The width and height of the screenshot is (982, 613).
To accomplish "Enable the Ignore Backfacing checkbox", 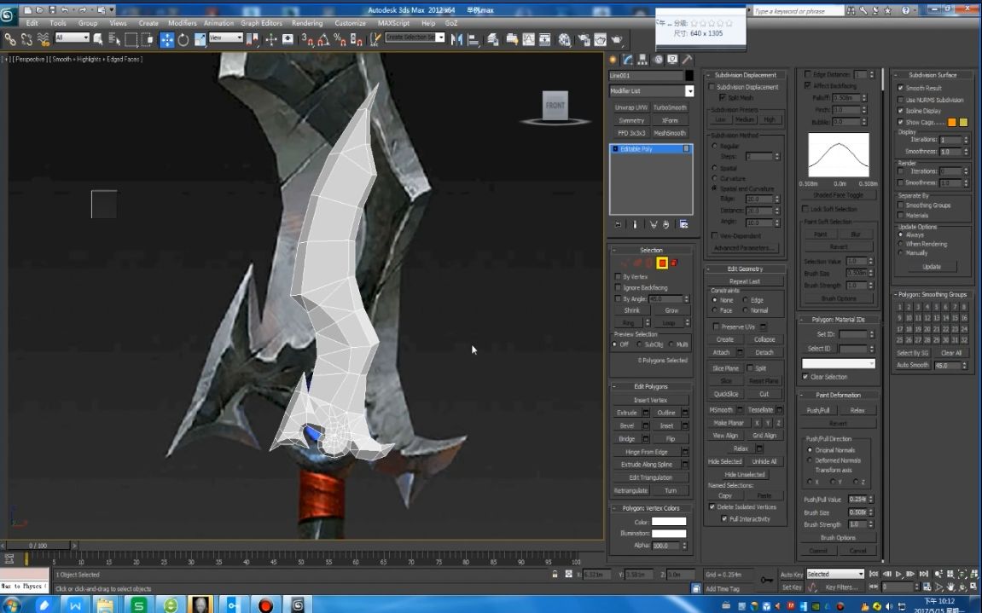I will [617, 287].
